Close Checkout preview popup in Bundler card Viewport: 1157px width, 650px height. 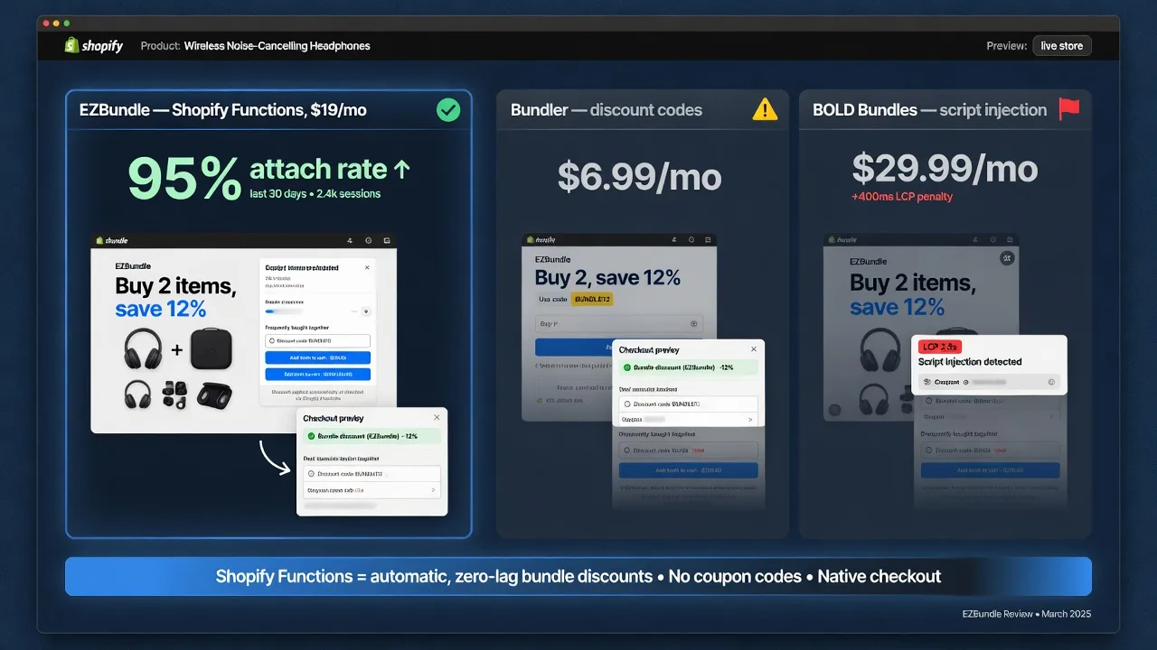click(x=754, y=348)
